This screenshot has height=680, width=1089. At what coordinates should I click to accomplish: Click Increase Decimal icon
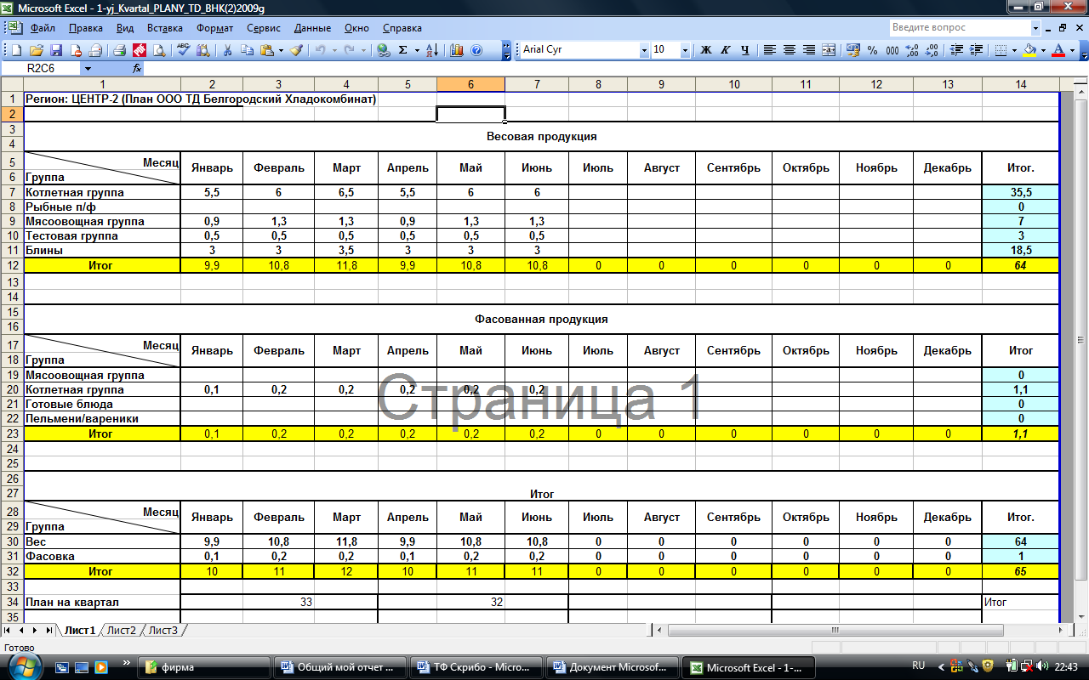point(912,50)
